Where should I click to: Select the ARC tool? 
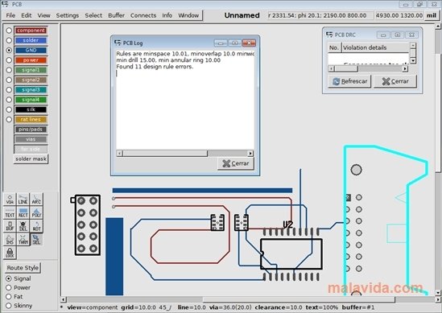tap(36, 200)
